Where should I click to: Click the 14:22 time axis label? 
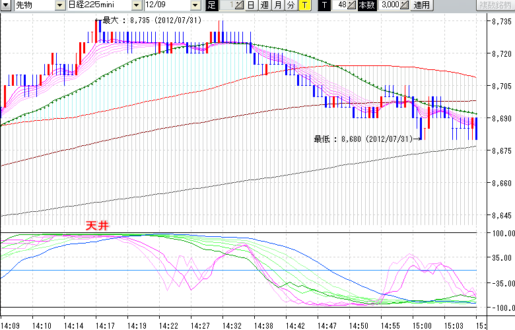168,326
